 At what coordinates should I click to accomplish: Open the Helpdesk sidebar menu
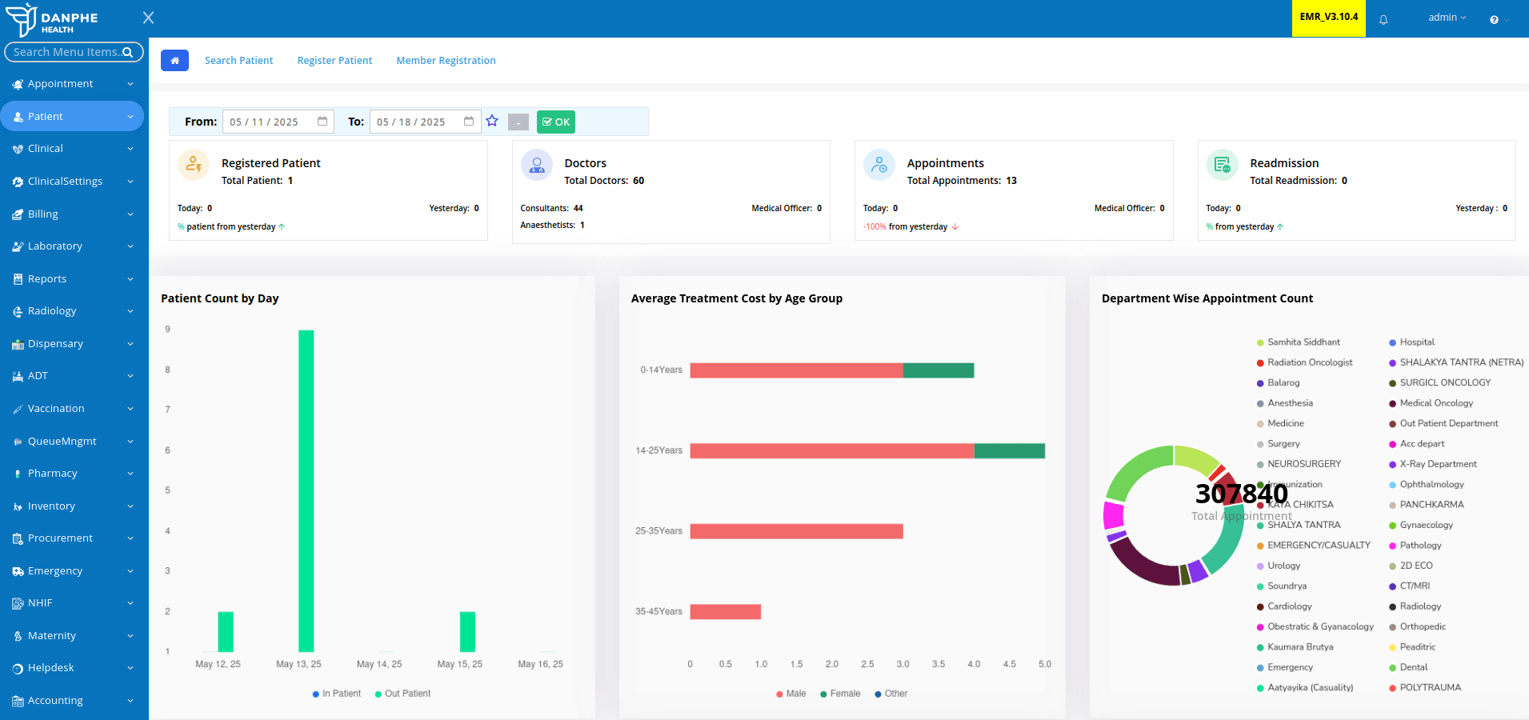tap(73, 668)
